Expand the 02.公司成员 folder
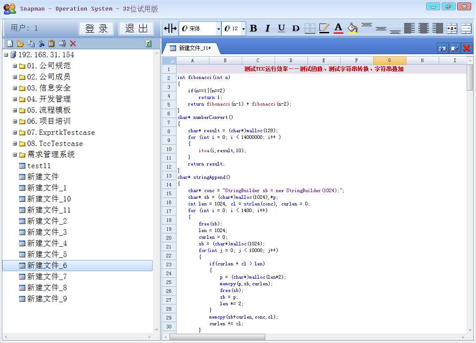The height and width of the screenshot is (343, 476). coord(15,77)
